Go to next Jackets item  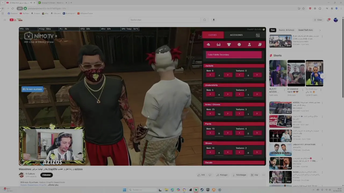[x=228, y=75]
